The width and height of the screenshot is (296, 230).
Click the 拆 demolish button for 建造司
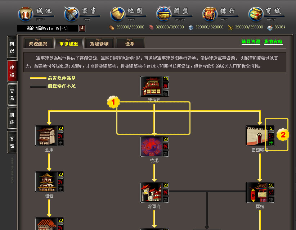pos(166,86)
